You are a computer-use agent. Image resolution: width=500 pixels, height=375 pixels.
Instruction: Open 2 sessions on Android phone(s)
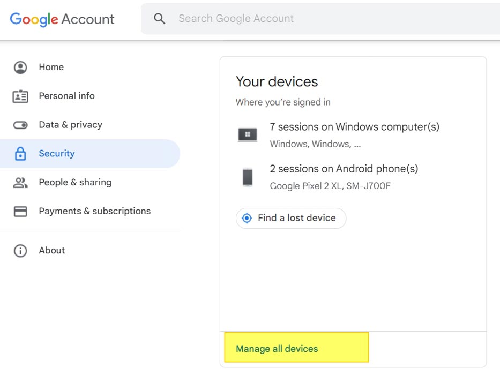coord(344,169)
